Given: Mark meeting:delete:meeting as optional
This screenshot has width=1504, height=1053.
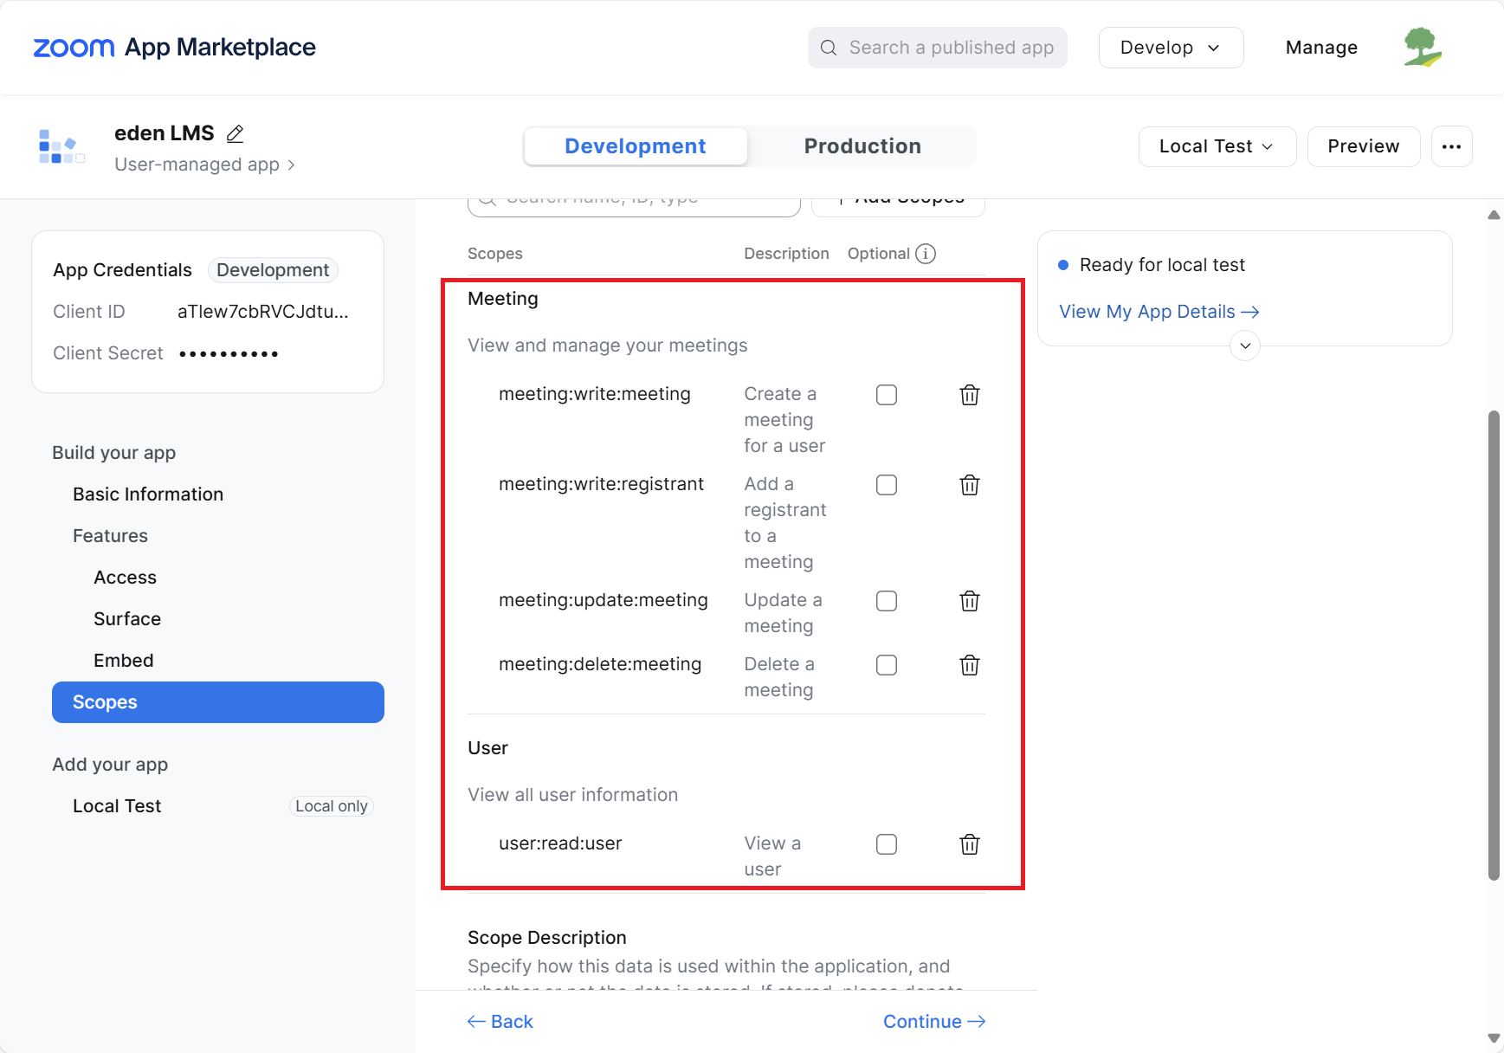Looking at the screenshot, I should (x=887, y=665).
